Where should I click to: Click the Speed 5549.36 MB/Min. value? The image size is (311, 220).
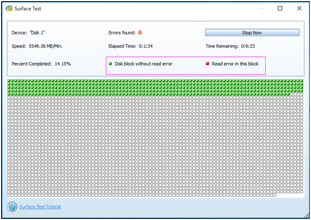click(x=46, y=46)
